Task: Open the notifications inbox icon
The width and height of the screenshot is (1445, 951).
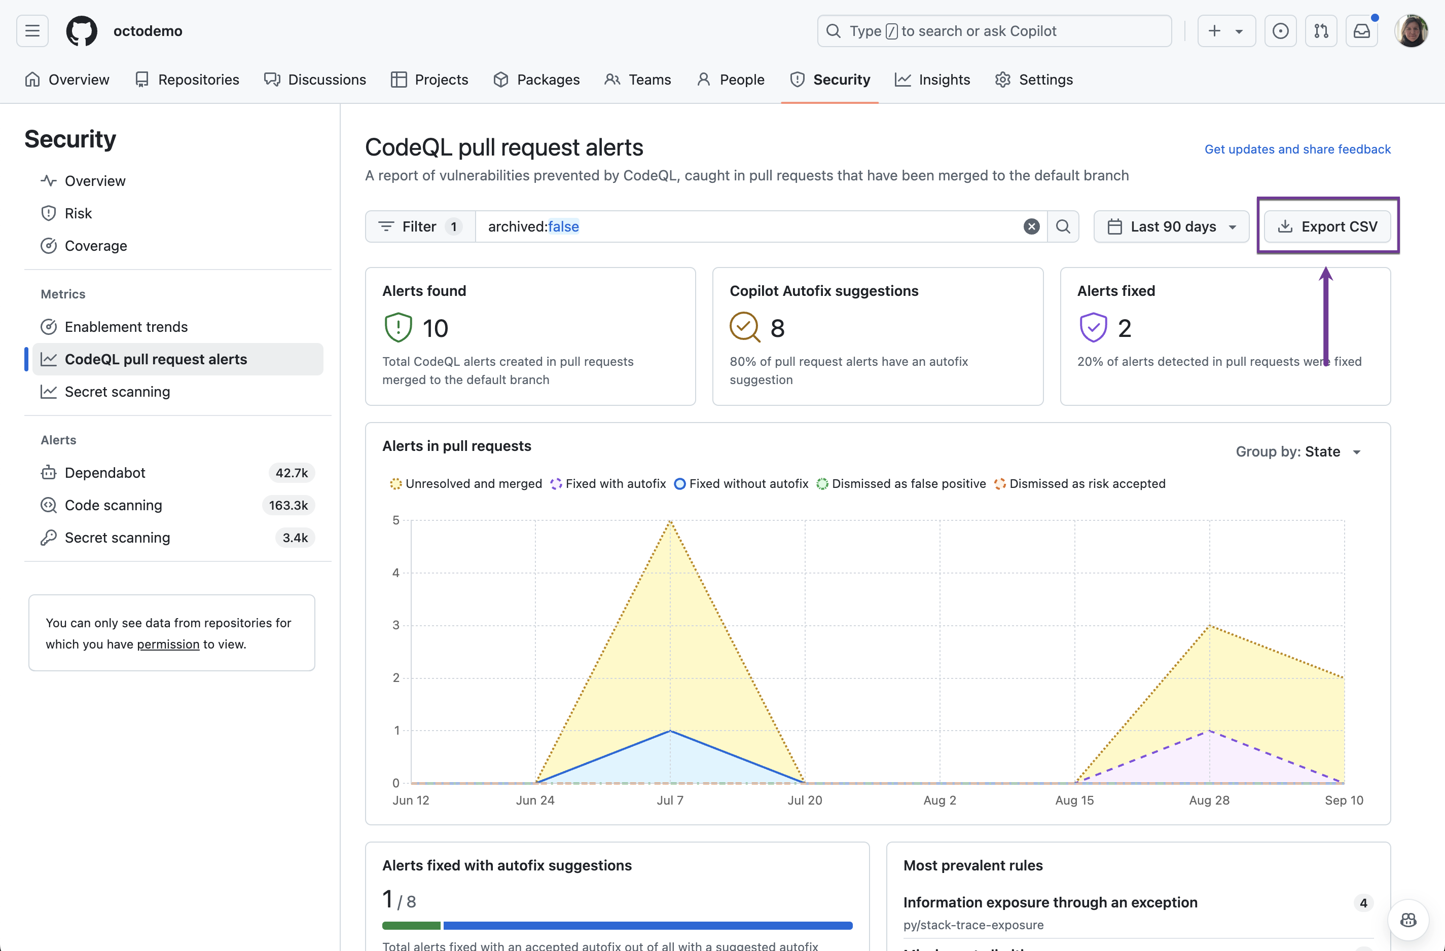Action: point(1362,30)
